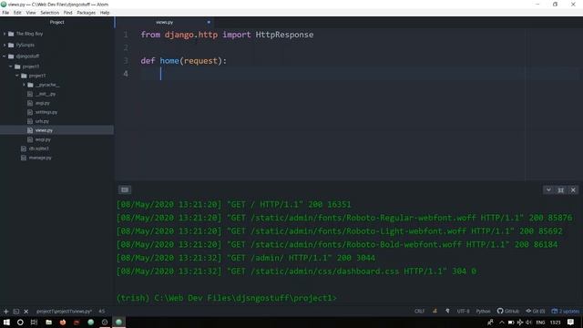583x328 pixels.
Task: Collapse the inner project1 folder arrow
Action: (x=17, y=76)
